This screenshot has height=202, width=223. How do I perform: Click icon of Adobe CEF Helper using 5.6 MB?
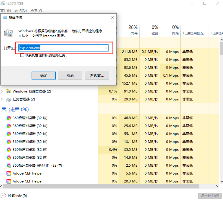pos(9,173)
